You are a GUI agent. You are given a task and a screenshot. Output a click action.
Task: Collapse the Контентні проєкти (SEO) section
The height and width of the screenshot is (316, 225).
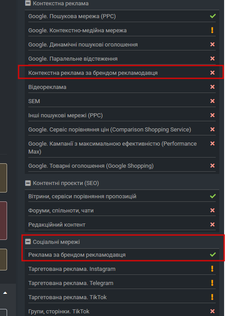[28, 183]
